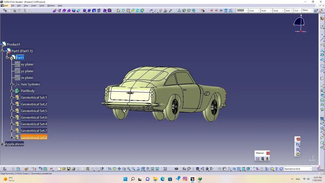Select xy plane in the tree

pyautogui.click(x=27, y=64)
